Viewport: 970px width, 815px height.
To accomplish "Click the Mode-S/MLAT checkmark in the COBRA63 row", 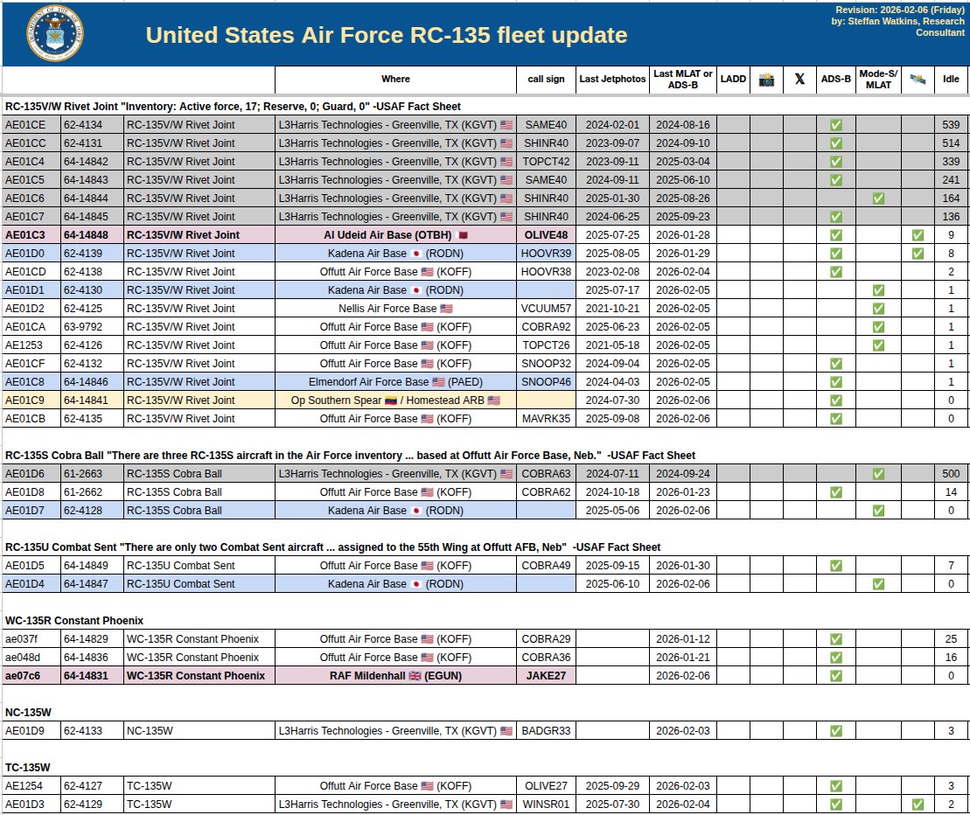I will (878, 474).
